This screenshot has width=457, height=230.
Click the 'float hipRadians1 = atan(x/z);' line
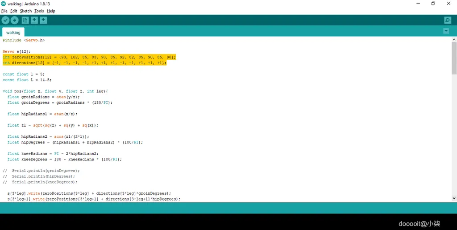tap(42, 114)
